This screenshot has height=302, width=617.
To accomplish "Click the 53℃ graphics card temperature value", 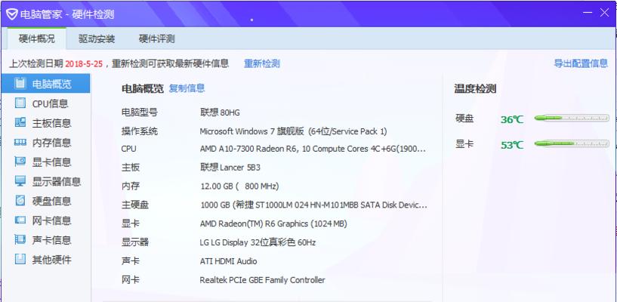I will click(x=512, y=145).
